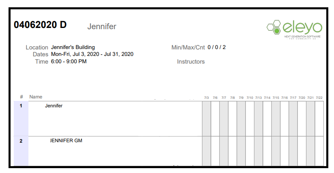Click participant name Jennifer in row 1
The height and width of the screenshot is (173, 334).
pyautogui.click(x=54, y=106)
